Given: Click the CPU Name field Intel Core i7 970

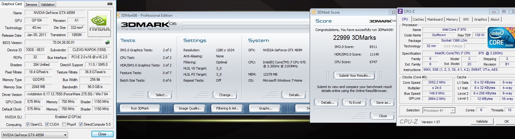Looking at the screenshot, I should coord(454,29).
